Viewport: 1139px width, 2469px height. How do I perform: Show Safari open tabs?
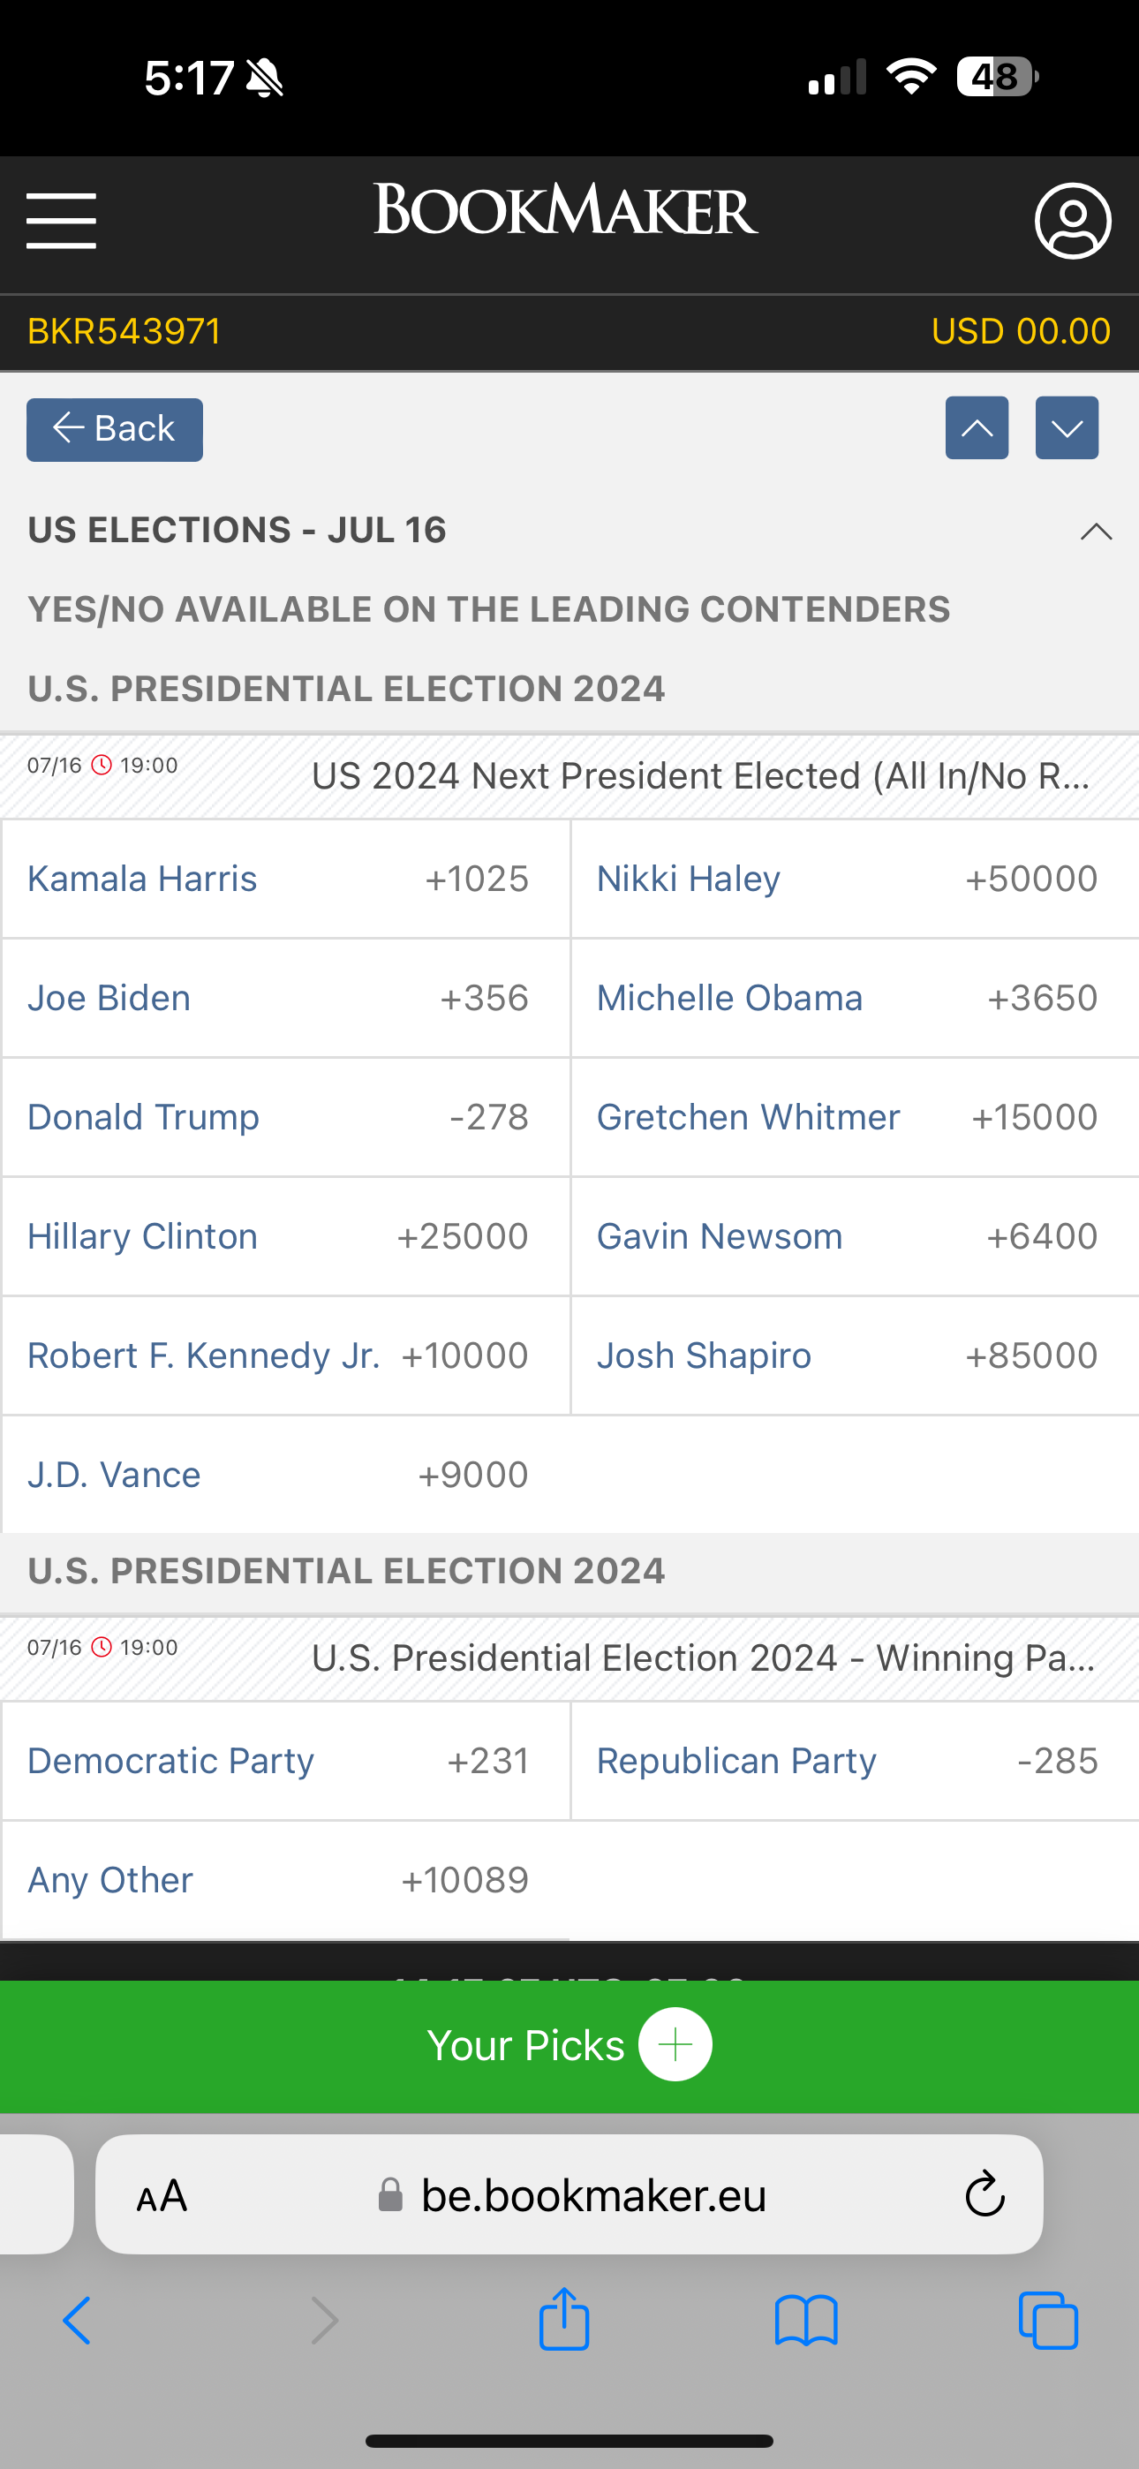coord(1048,2321)
